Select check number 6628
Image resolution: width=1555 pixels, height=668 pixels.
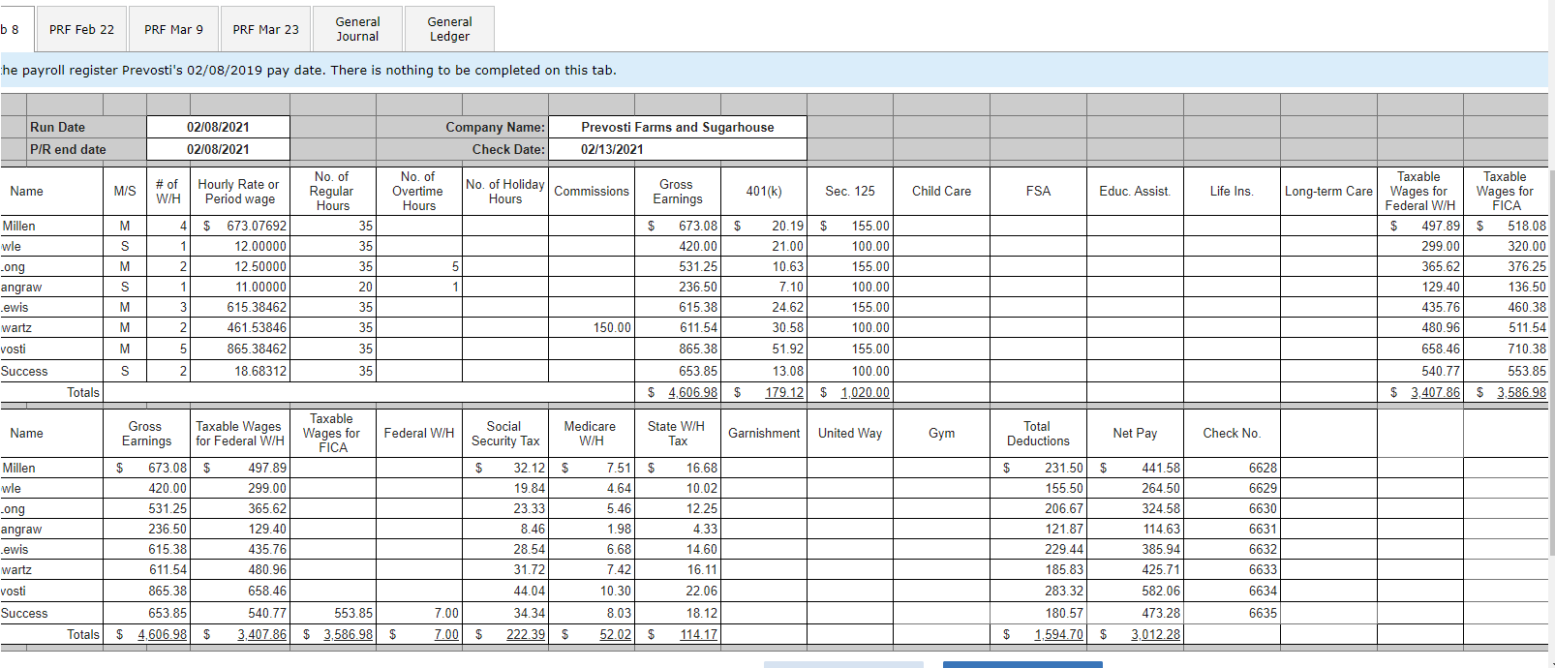1232,468
